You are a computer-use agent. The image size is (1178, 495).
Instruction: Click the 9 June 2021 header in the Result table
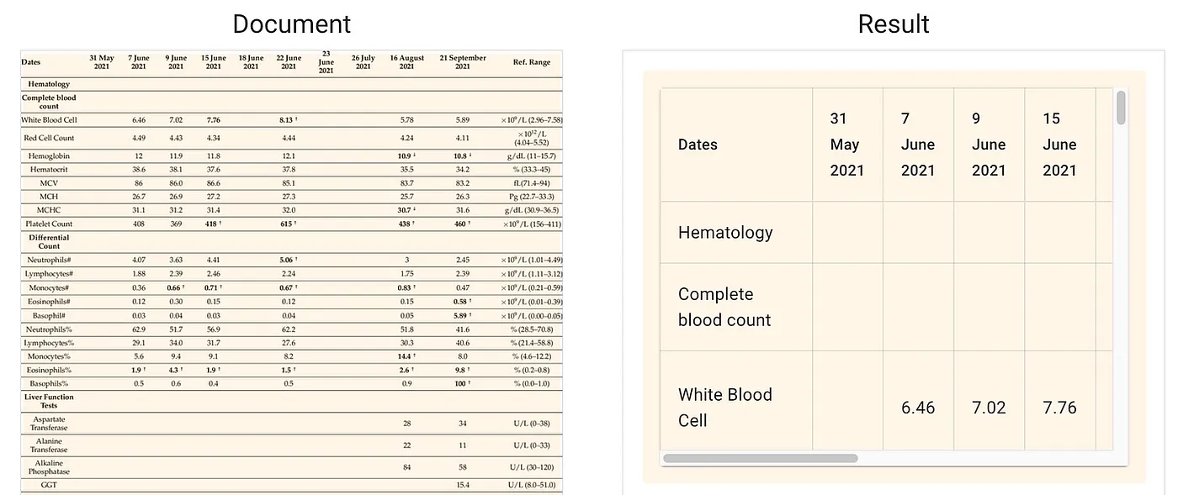point(989,145)
